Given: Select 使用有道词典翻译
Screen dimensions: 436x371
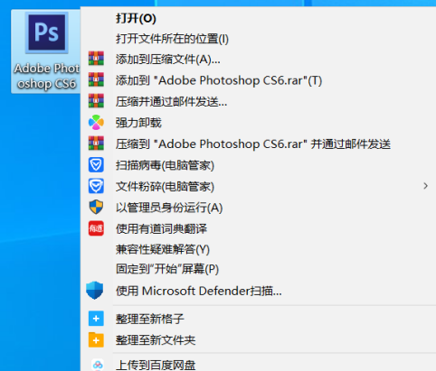Looking at the screenshot, I should [161, 229].
